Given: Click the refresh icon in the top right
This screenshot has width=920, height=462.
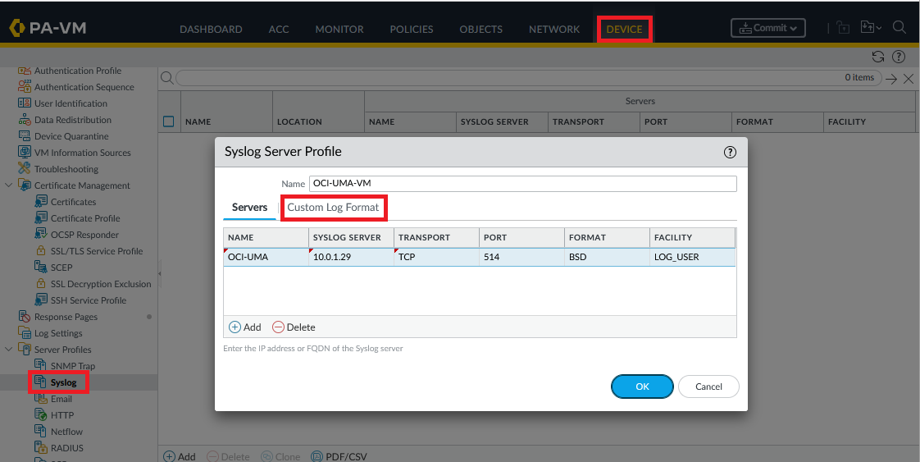Looking at the screenshot, I should pyautogui.click(x=878, y=57).
